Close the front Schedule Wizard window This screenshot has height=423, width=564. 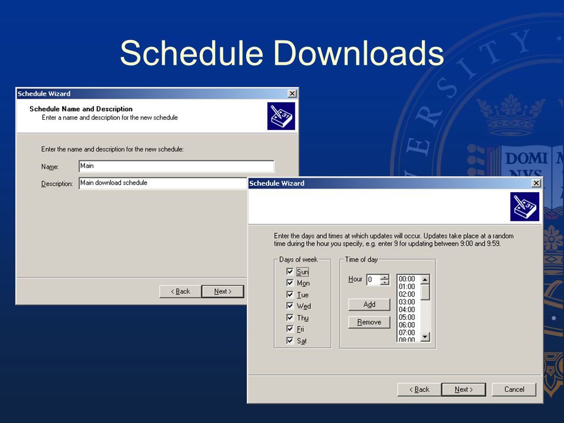pos(536,183)
